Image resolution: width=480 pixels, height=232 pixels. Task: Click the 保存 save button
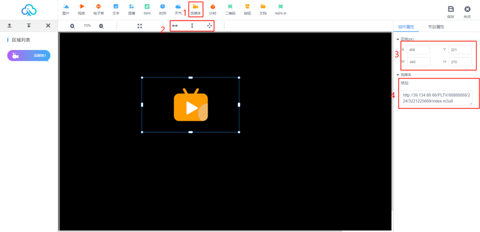point(450,11)
